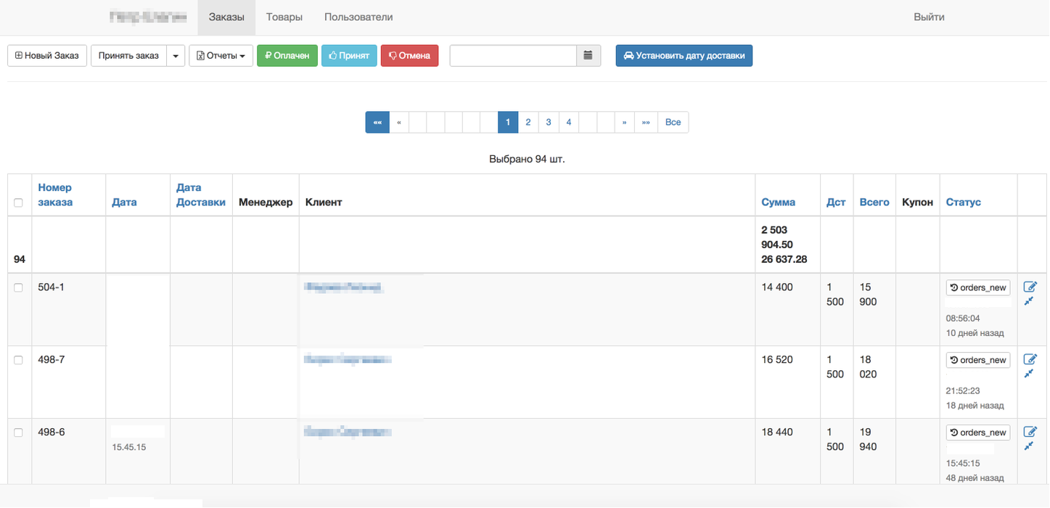Screen dimensions: 1050x508
Task: Switch to the Товары tab
Action: [284, 17]
